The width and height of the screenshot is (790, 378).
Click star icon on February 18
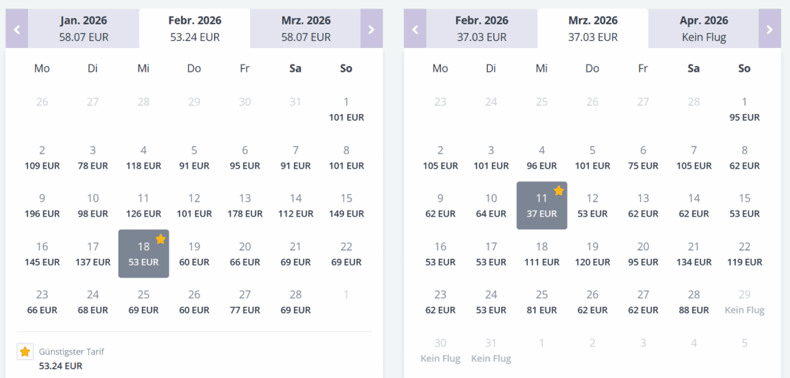(x=160, y=239)
